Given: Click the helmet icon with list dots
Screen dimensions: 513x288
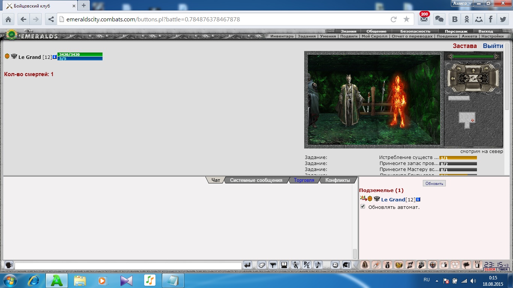Looking at the screenshot, I should (347, 265).
